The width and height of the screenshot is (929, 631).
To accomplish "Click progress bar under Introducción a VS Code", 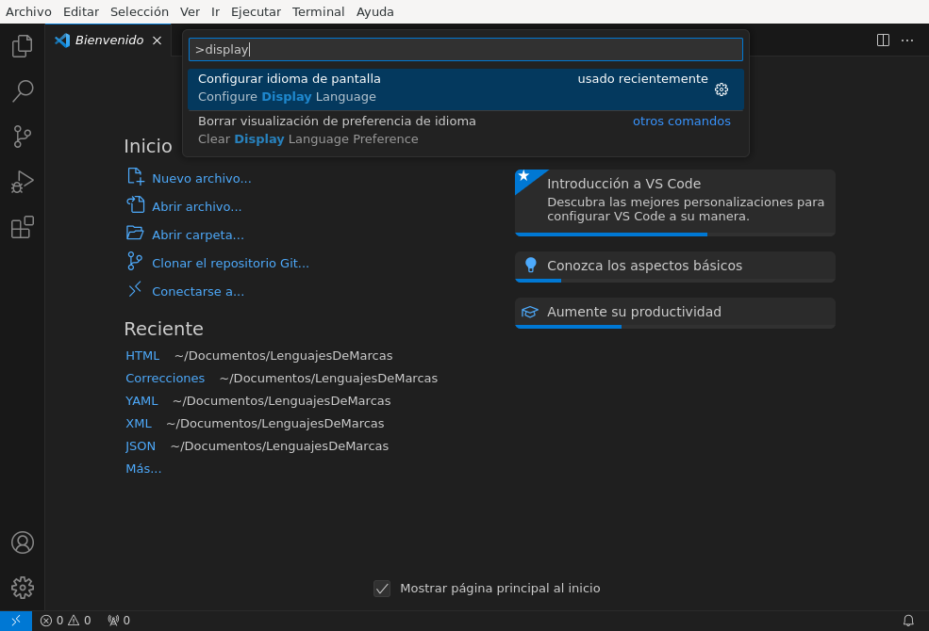I will tap(675, 235).
